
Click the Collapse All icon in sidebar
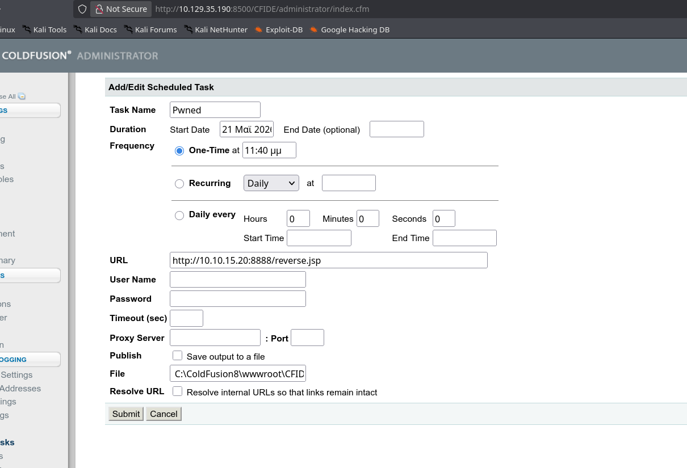click(x=22, y=96)
